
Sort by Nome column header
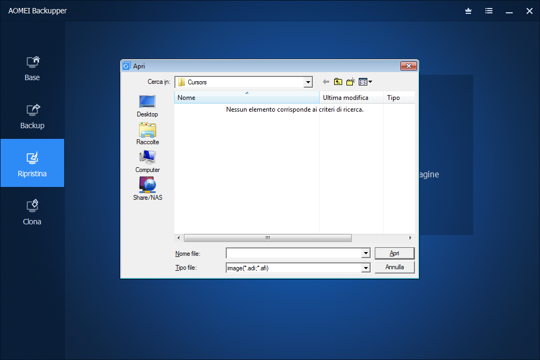tap(247, 98)
